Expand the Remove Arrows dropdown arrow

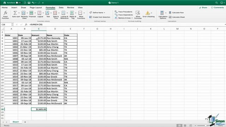point(132,18)
